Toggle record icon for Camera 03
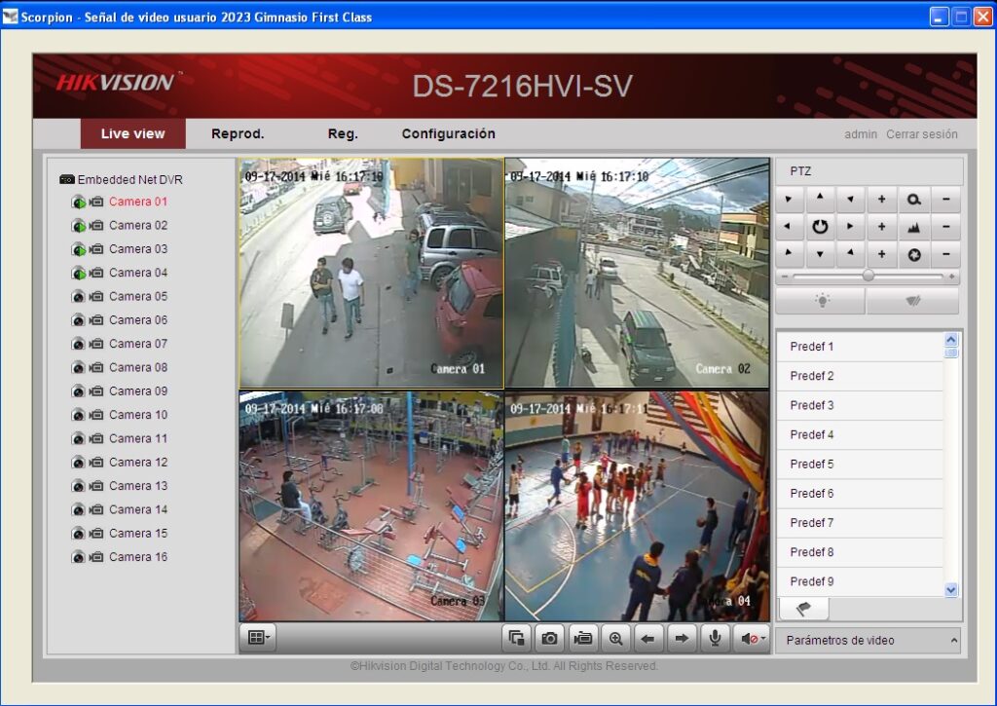Viewport: 997px width, 706px height. tap(96, 249)
